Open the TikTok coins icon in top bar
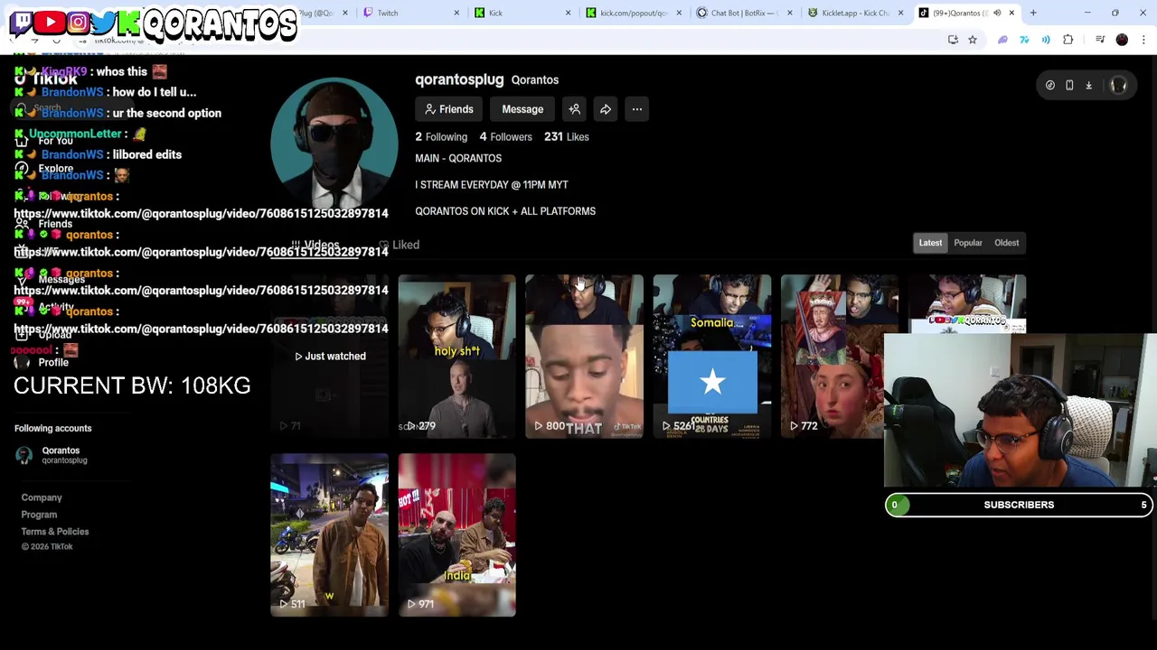1157x650 pixels. coord(1050,85)
